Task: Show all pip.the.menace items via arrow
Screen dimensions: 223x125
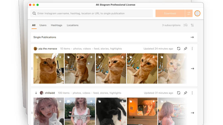Action: (x=192, y=69)
